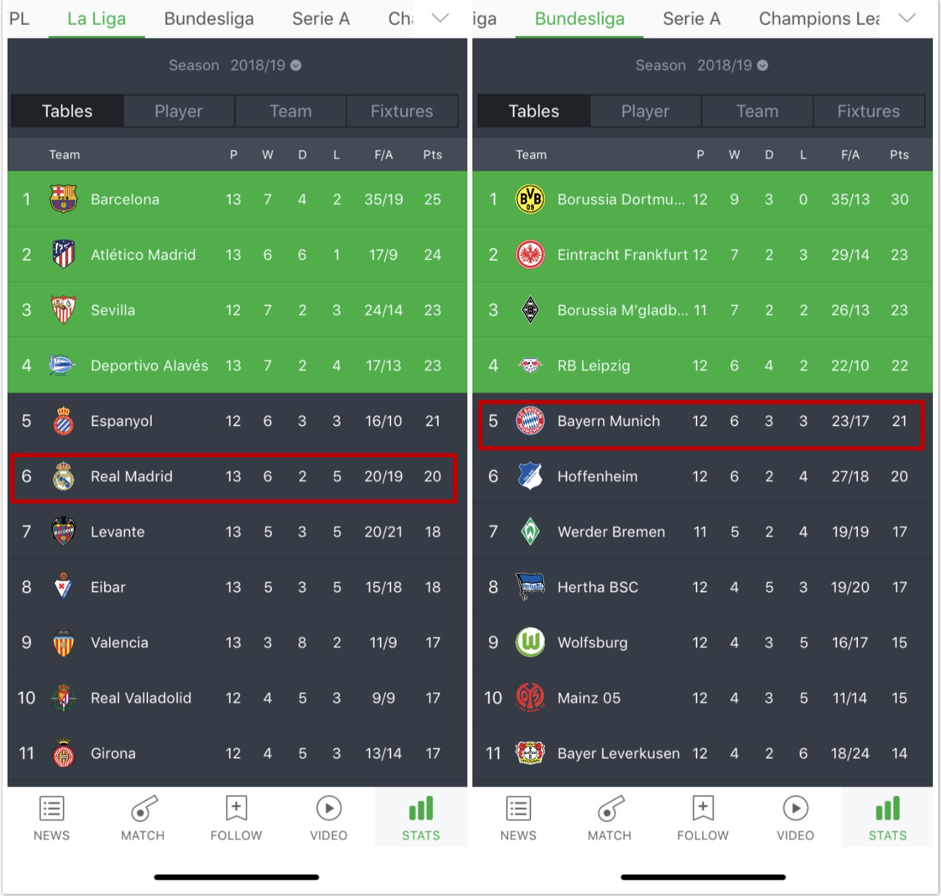Click the Bayern Munich crest

530,421
